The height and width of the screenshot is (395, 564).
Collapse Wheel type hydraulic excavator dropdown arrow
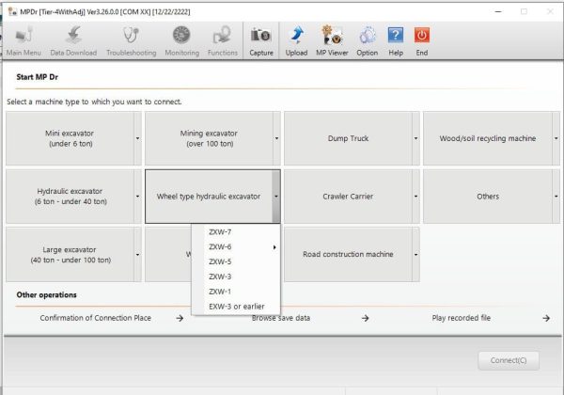[276, 197]
